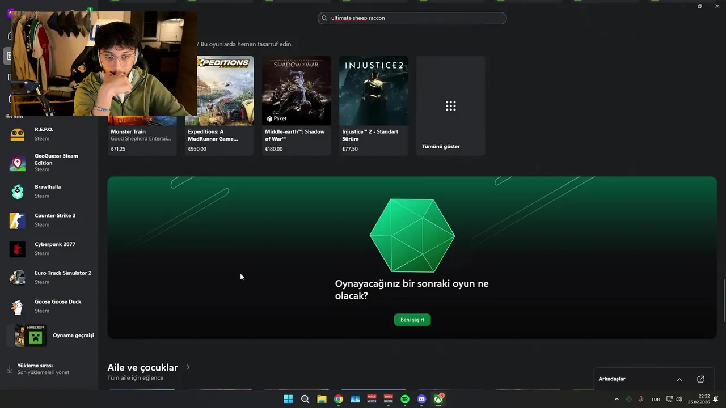Open Yükleme sırası queue link

[x=35, y=365]
